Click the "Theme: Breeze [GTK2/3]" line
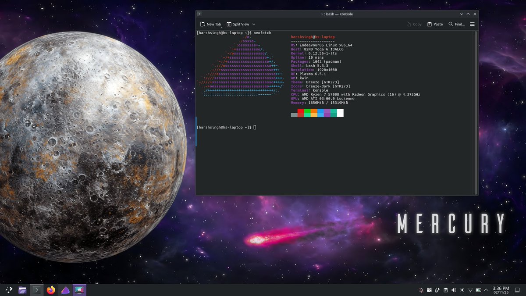 [315, 82]
